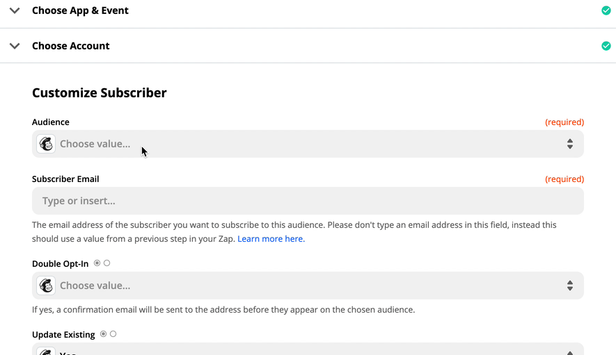This screenshot has height=355, width=616.
Task: Click Double Opt-In up-down arrows icon
Action: click(x=569, y=286)
